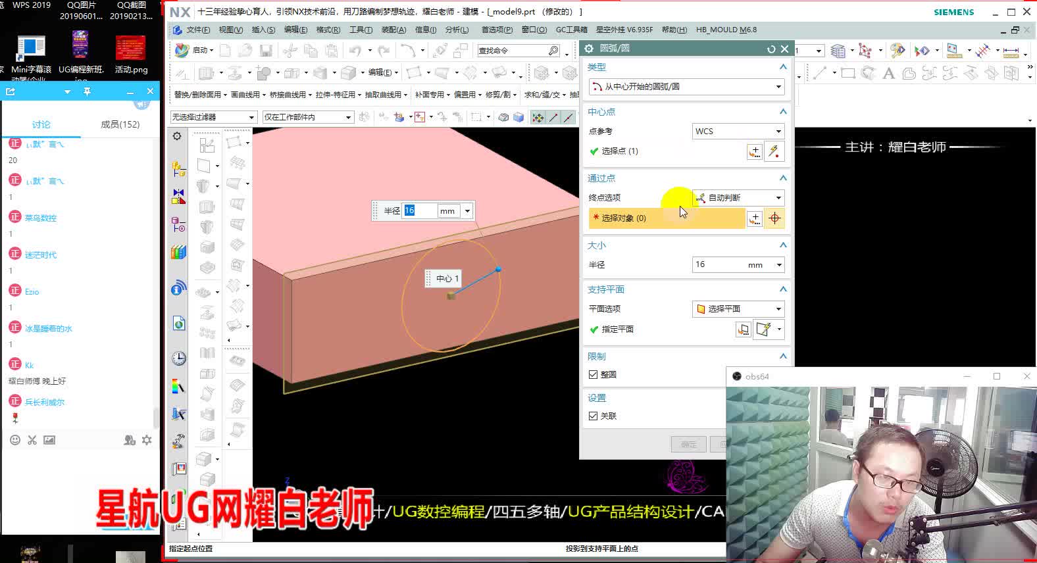Collapse the Limits (限制) section
Image resolution: width=1037 pixels, height=563 pixels.
(x=783, y=356)
